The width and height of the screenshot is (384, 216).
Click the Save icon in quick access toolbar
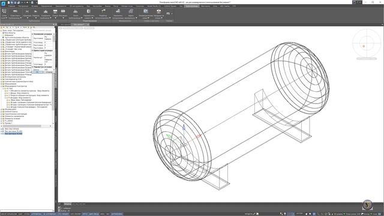[x=15, y=2]
